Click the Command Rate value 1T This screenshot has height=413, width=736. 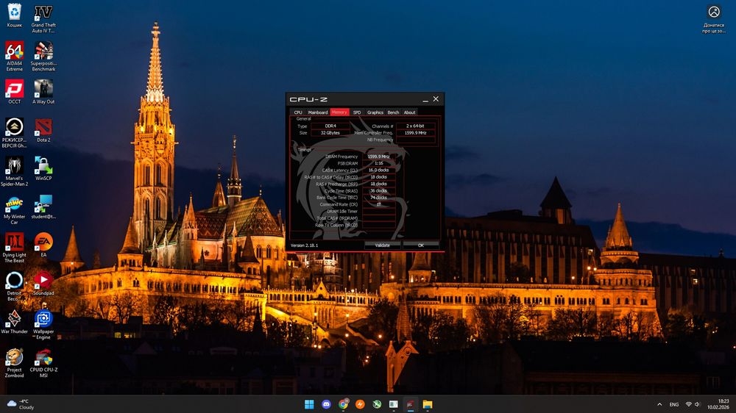(x=378, y=204)
